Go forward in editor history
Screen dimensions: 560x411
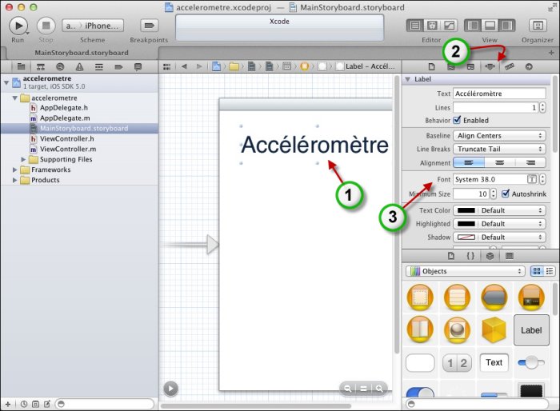coord(199,66)
